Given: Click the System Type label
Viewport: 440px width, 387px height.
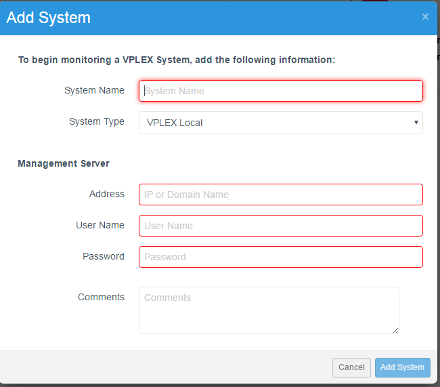Looking at the screenshot, I should (x=97, y=121).
